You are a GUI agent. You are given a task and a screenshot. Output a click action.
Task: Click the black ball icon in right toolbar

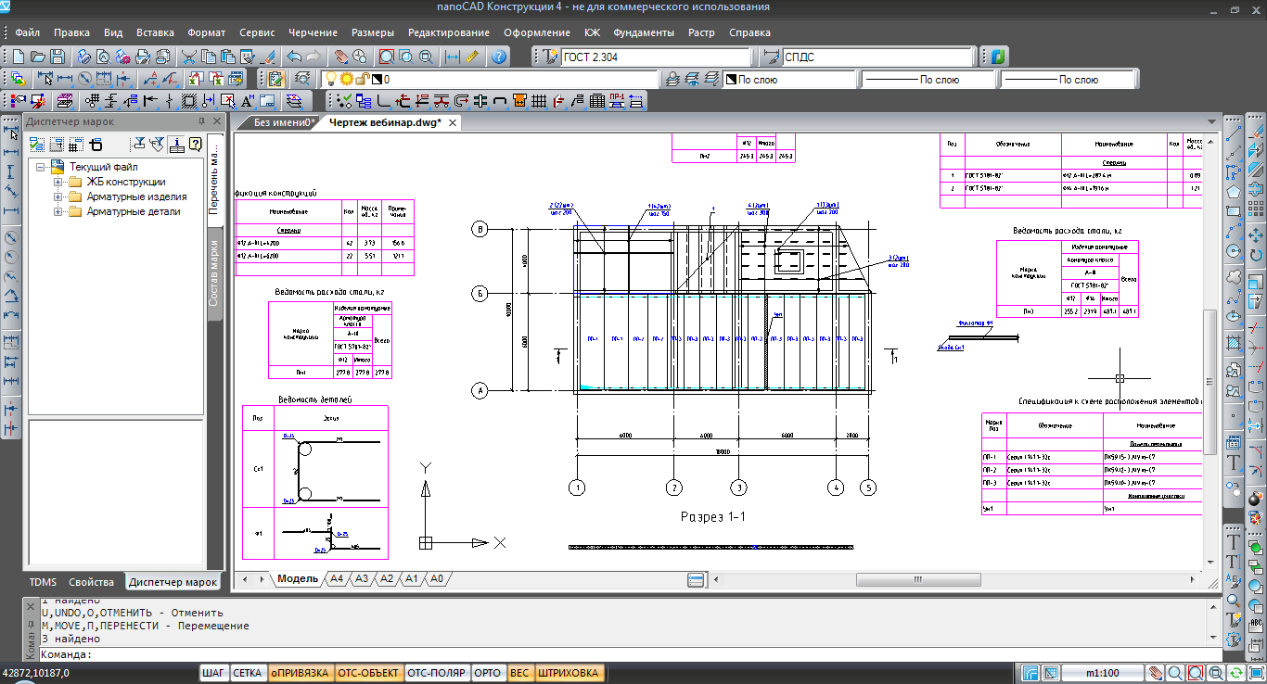pyautogui.click(x=1256, y=499)
